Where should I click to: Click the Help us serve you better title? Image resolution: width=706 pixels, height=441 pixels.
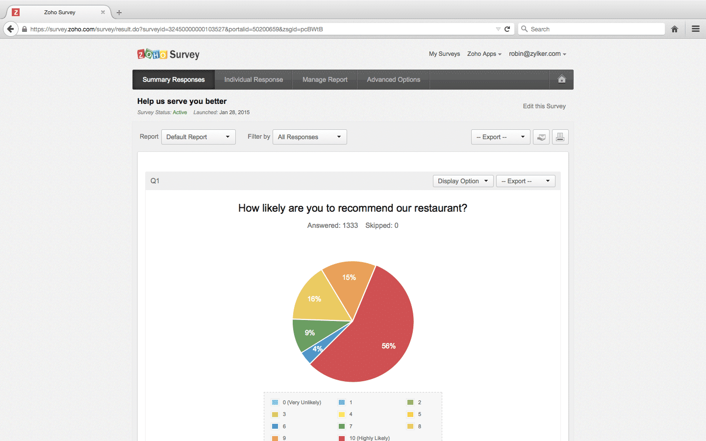tap(182, 101)
